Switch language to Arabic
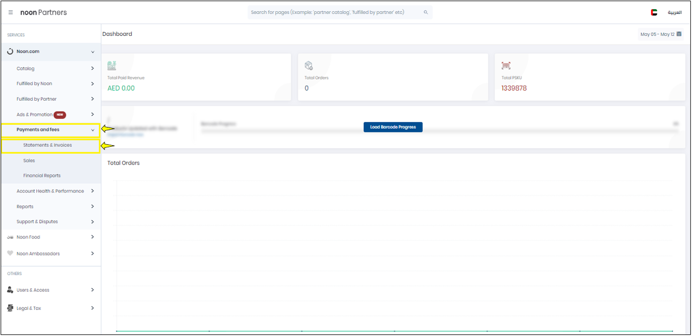Screen dimensions: 692x336 point(674,12)
